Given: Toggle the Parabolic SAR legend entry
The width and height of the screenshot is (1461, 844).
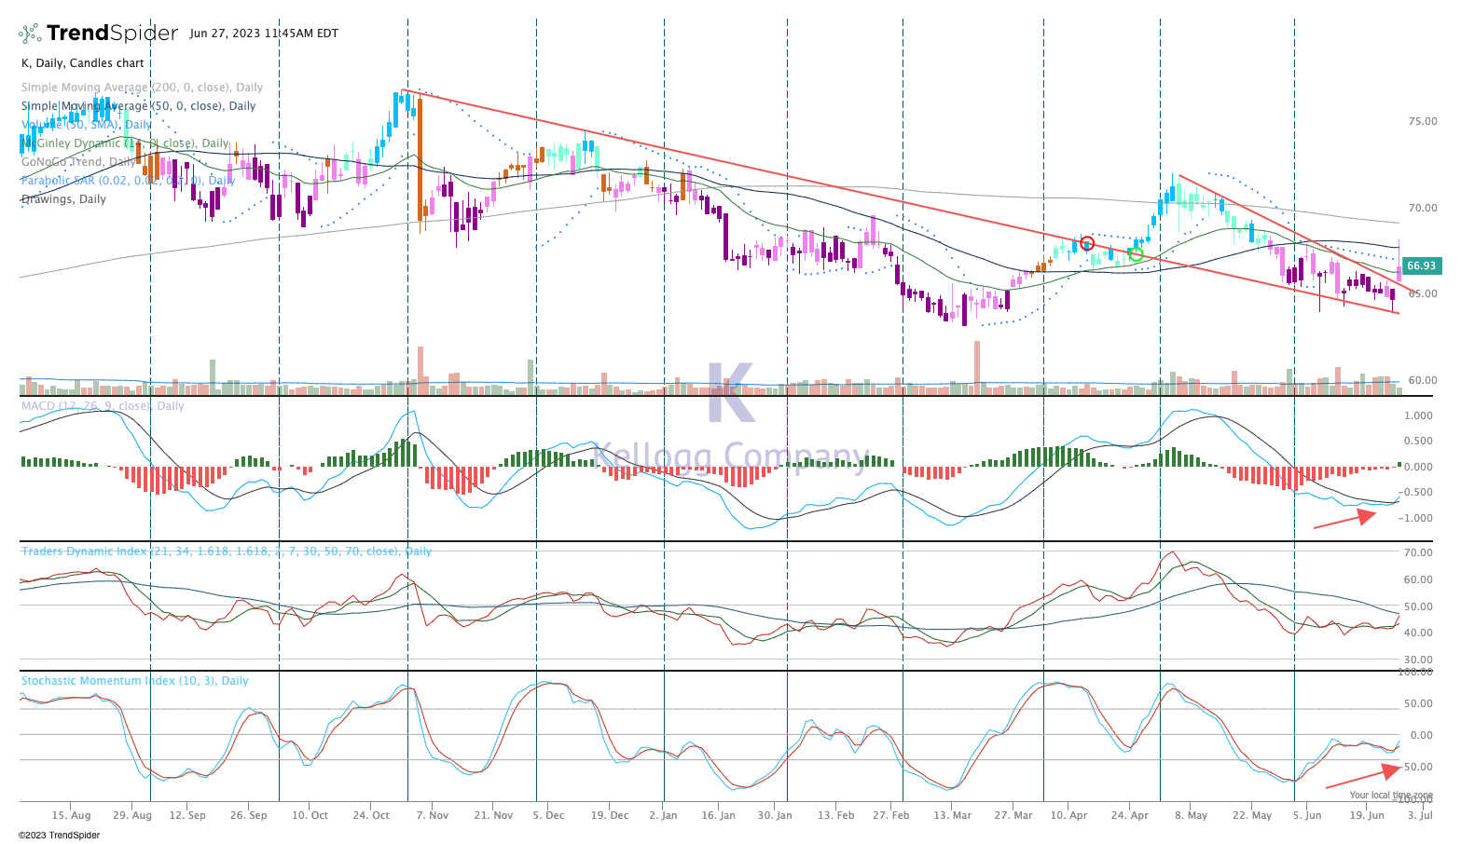Looking at the screenshot, I should pos(128,181).
